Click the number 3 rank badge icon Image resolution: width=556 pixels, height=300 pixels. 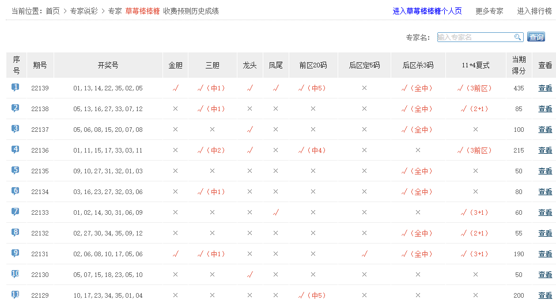tap(16, 129)
